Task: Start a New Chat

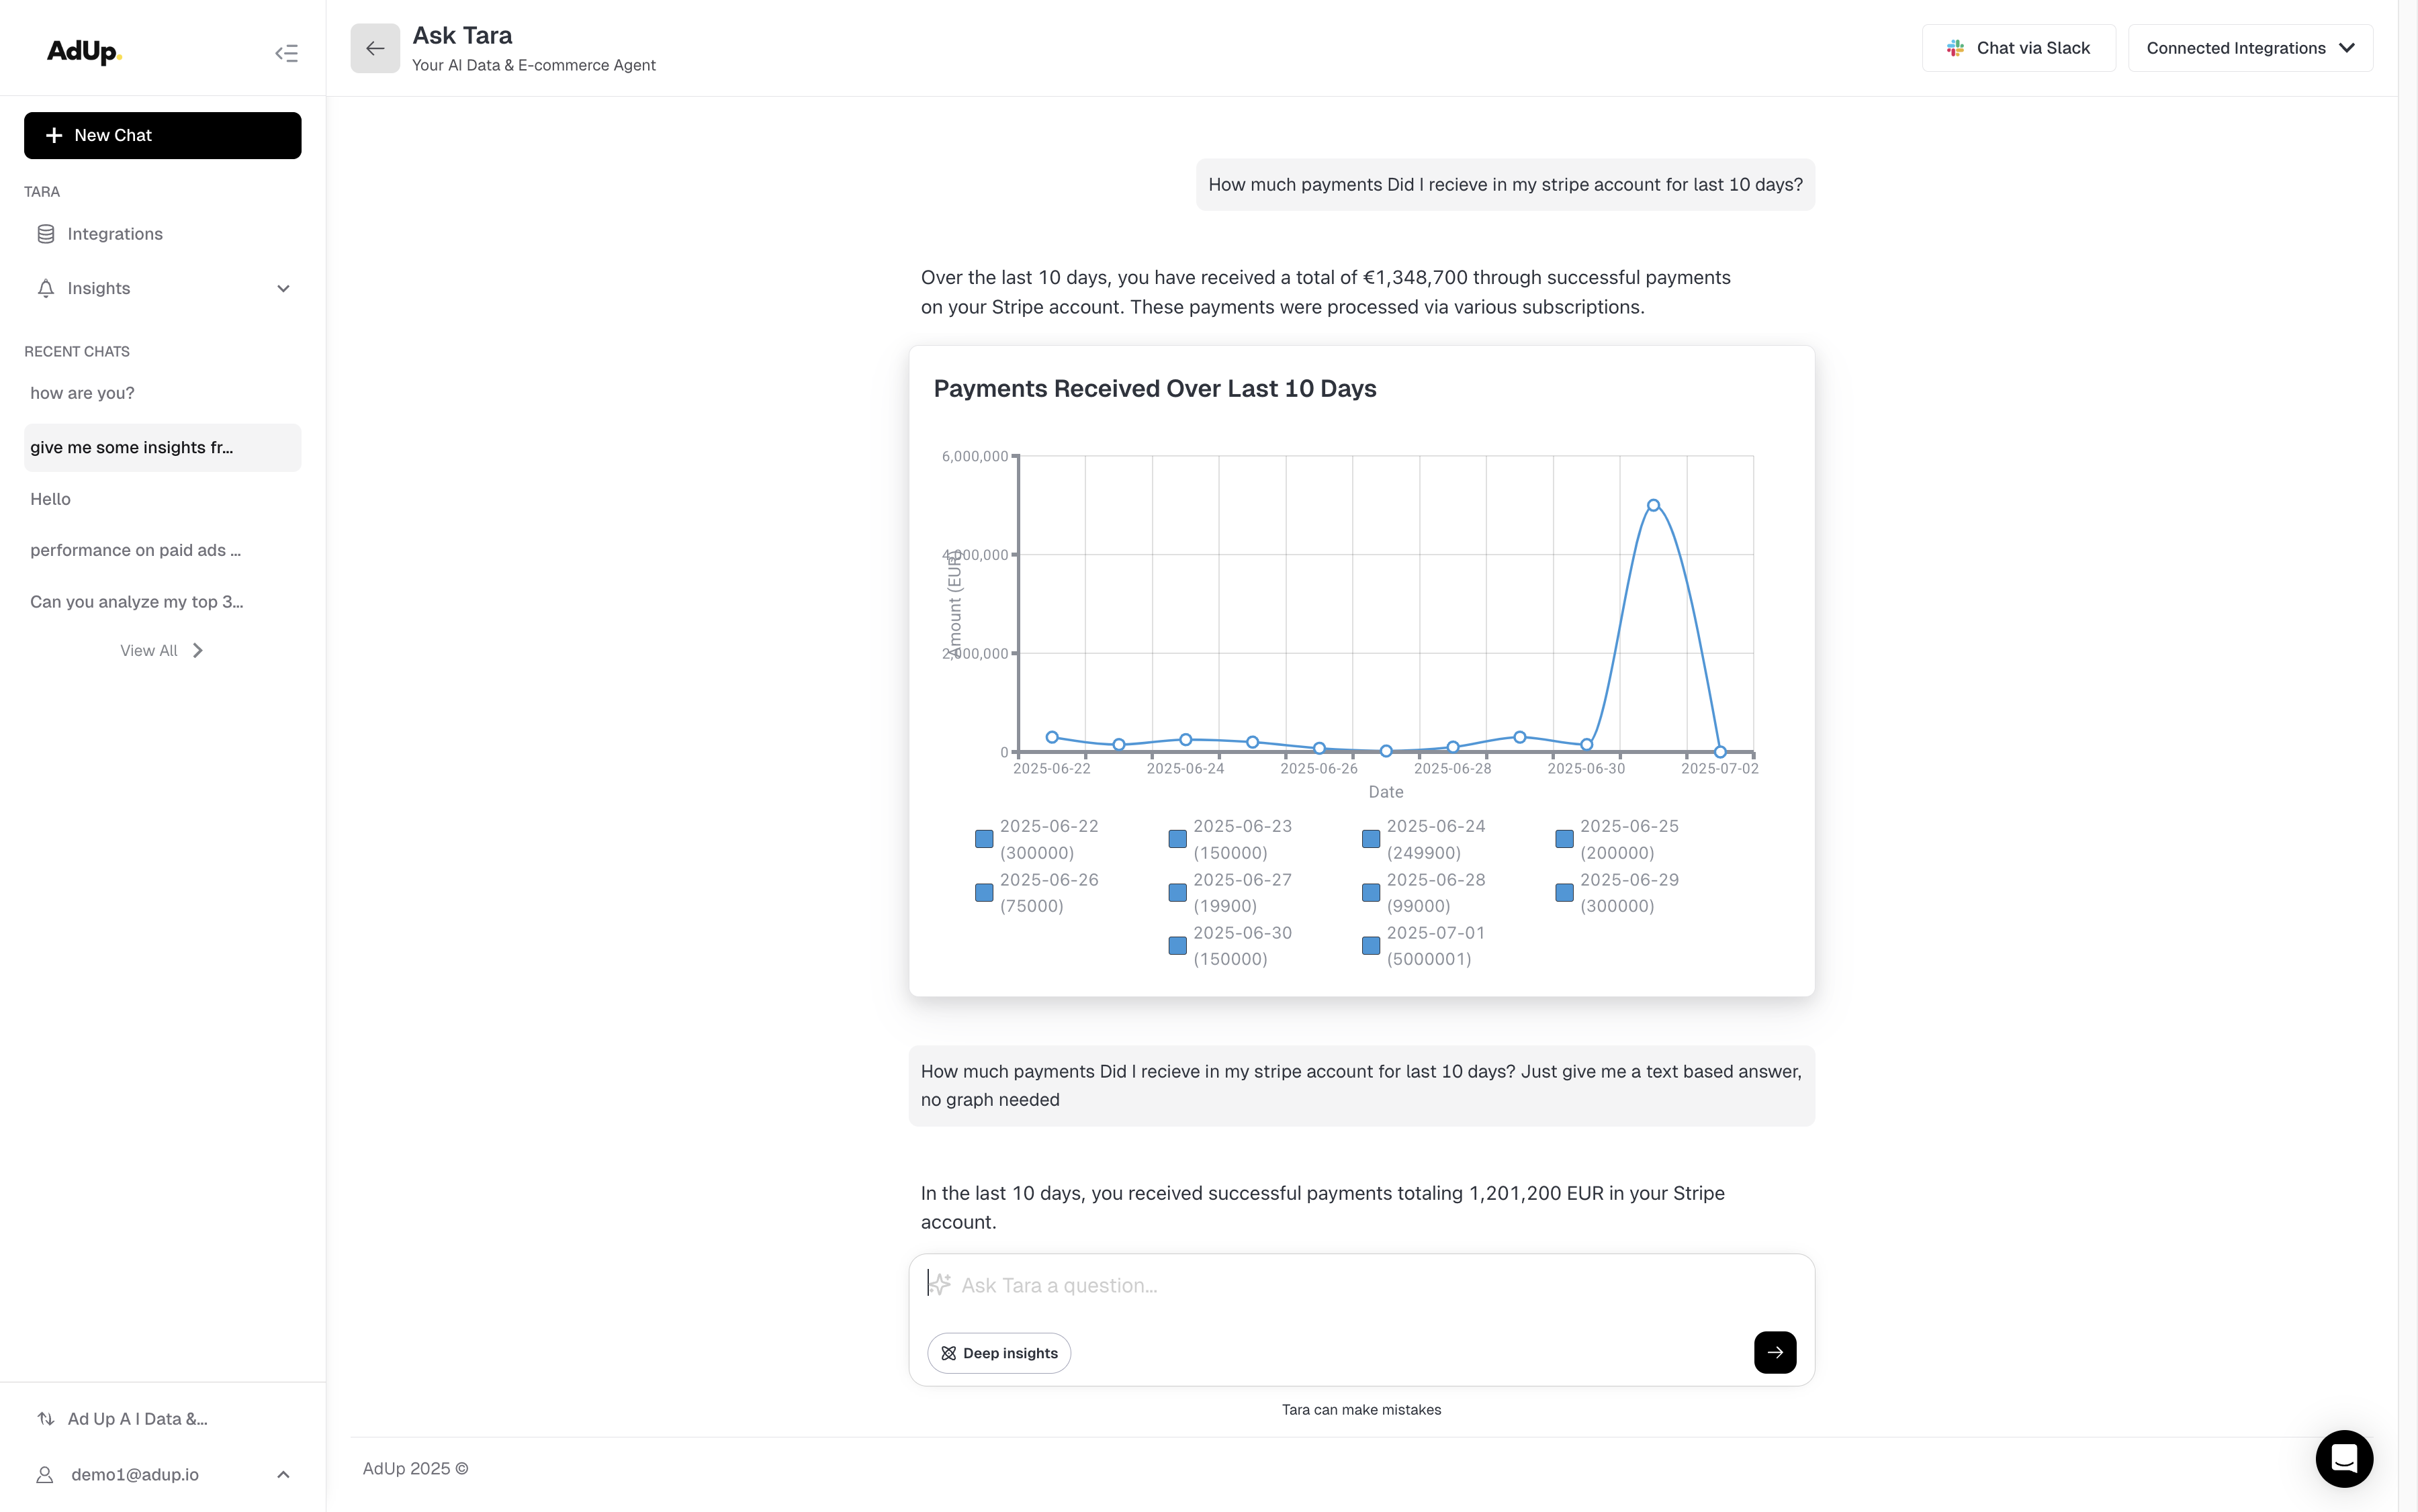Action: 162,135
